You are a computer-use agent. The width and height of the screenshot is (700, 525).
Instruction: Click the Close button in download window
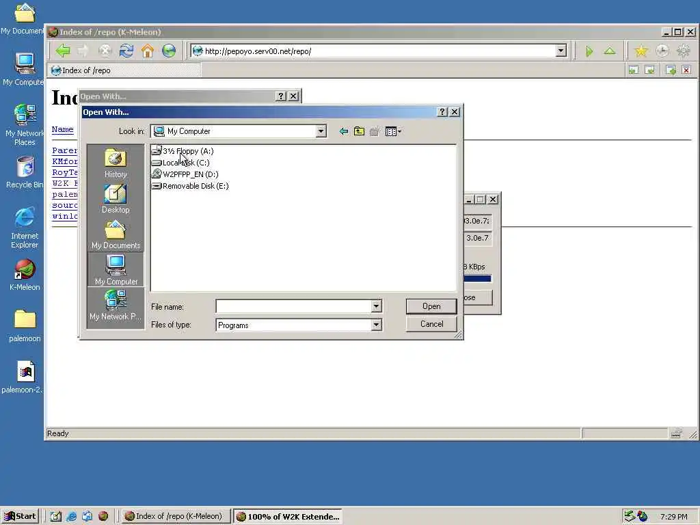click(478, 297)
